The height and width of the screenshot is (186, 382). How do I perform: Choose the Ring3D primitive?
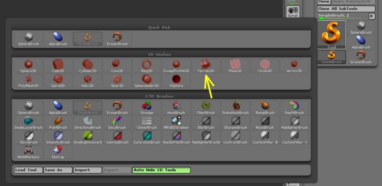click(x=147, y=66)
